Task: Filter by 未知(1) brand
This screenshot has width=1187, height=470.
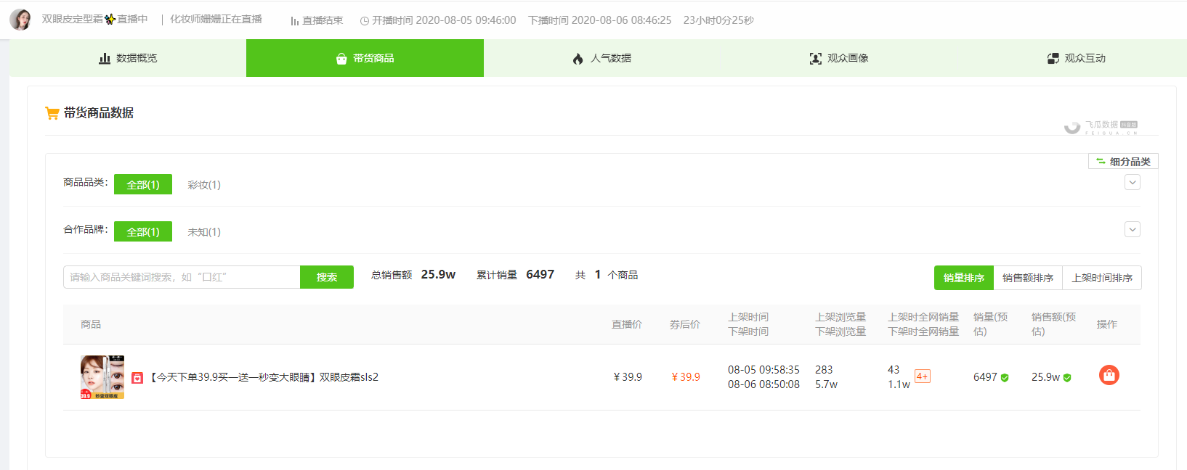Action: [204, 232]
